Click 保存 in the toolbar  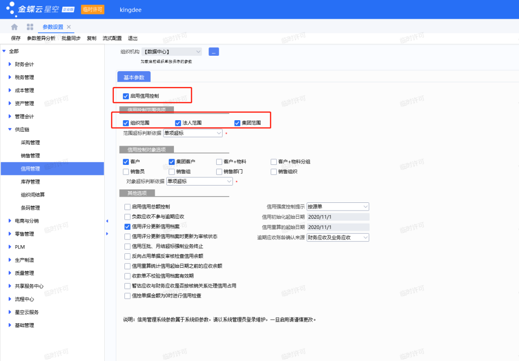tap(15, 38)
